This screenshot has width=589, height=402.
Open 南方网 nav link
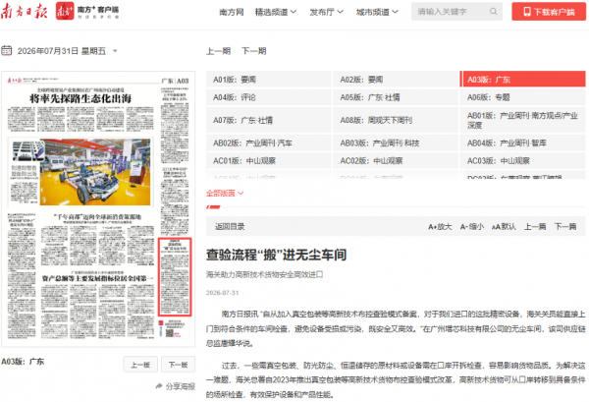coord(232,12)
